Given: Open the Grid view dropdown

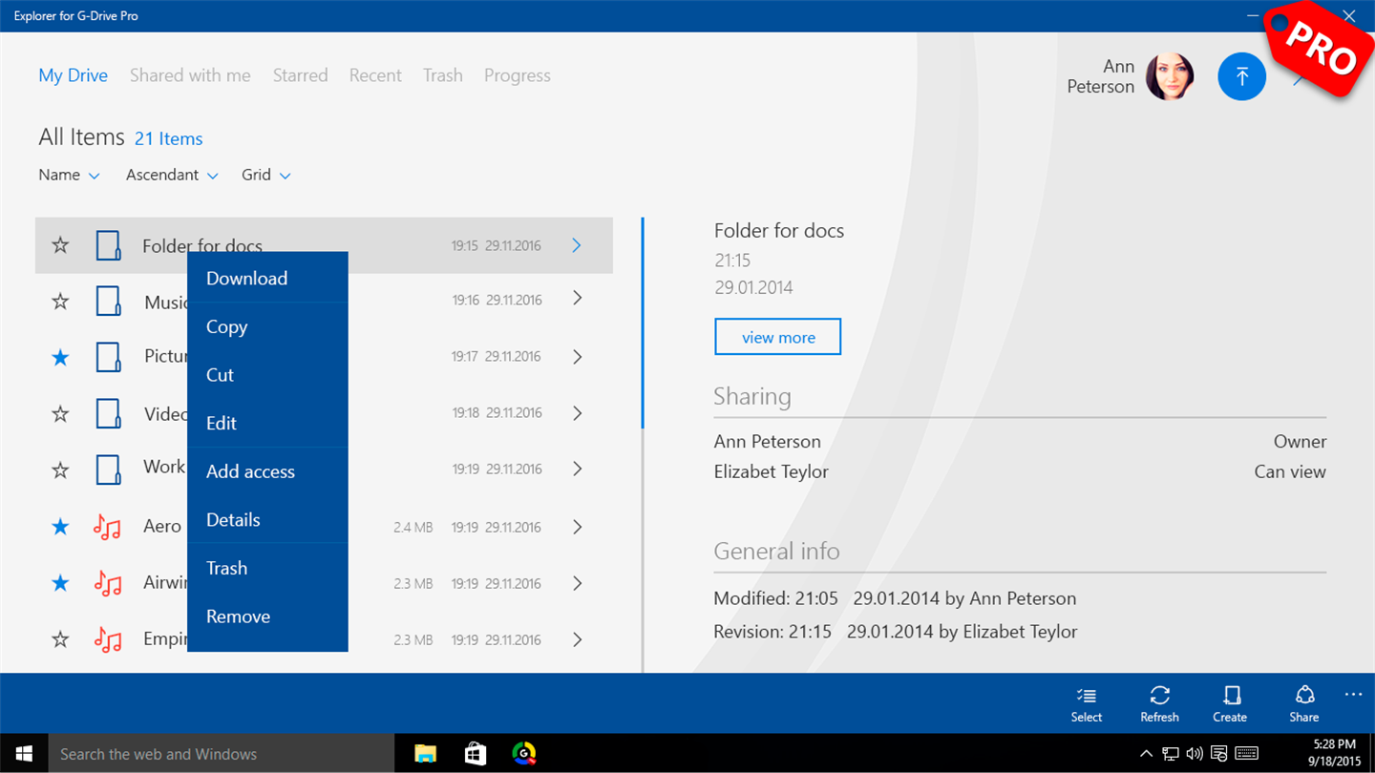Looking at the screenshot, I should pos(266,175).
